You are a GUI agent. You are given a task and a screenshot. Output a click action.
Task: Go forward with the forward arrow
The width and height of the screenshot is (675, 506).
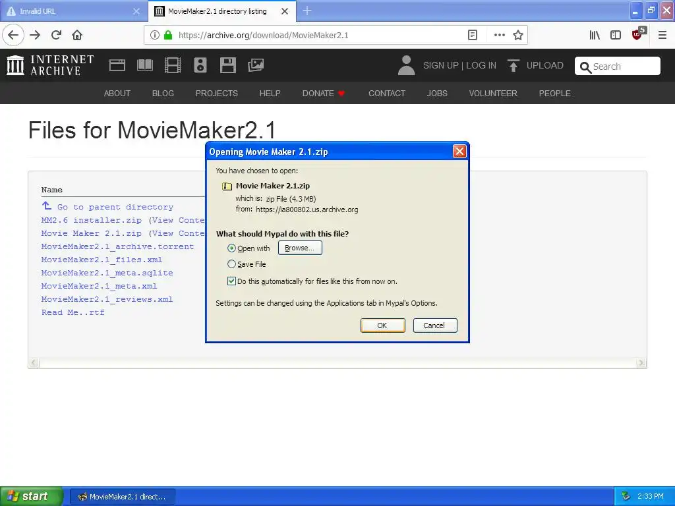coord(35,36)
